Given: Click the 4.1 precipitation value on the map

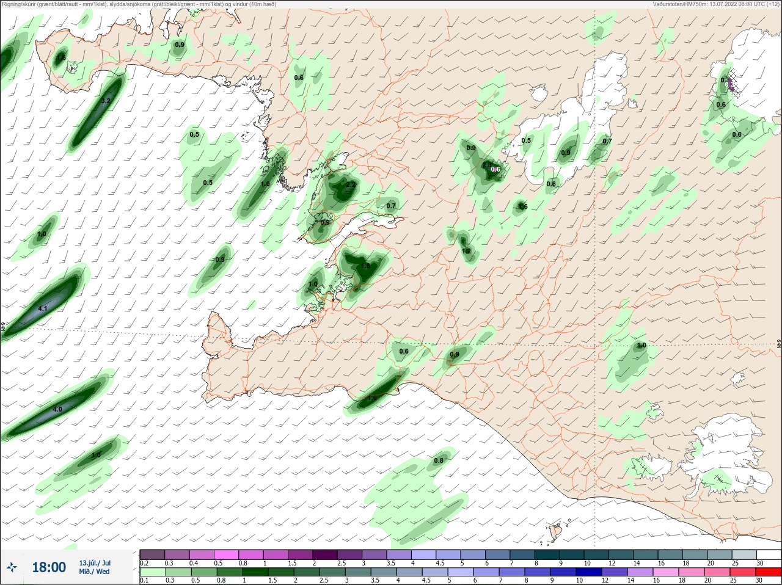Looking at the screenshot, I should click(x=43, y=309).
